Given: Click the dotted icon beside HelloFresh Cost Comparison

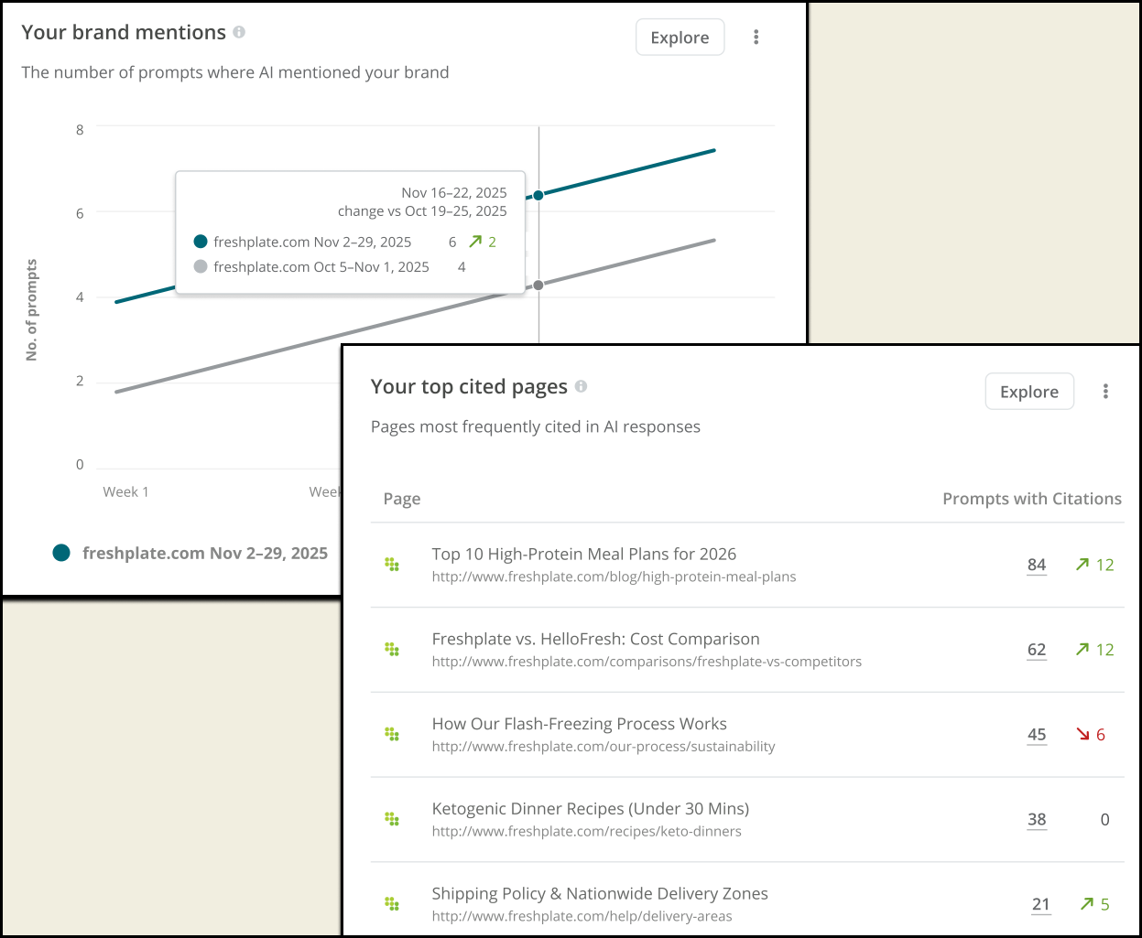Looking at the screenshot, I should click(x=392, y=650).
